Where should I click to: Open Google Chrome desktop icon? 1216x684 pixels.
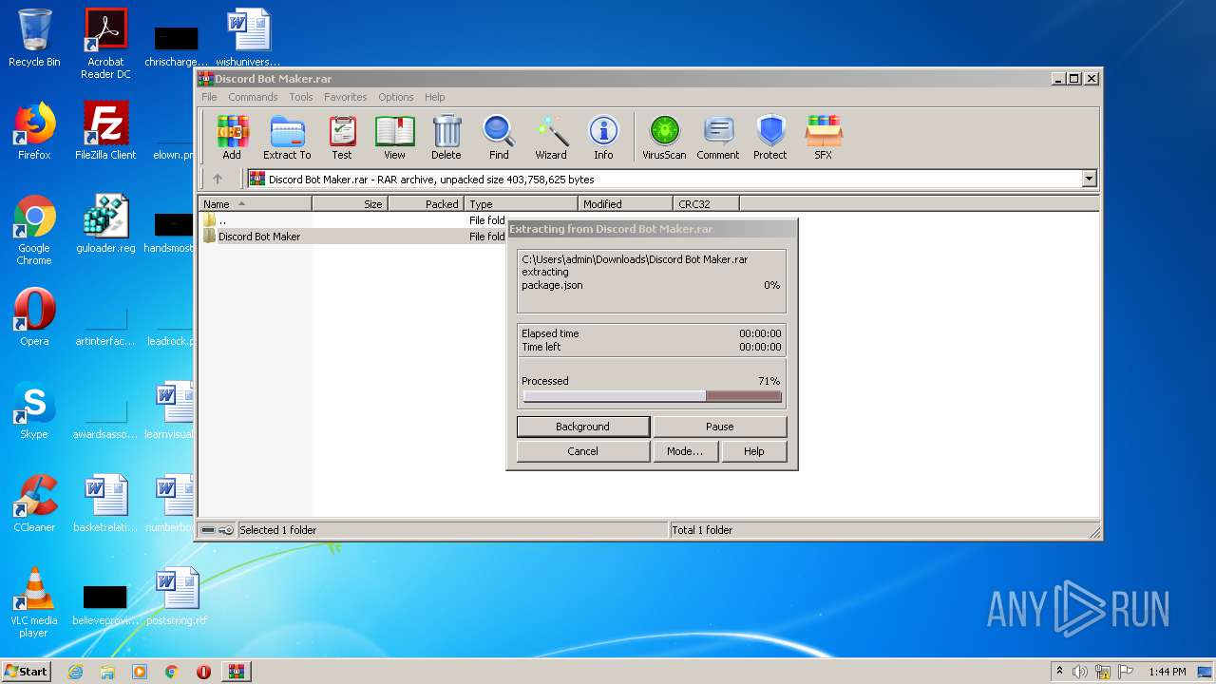tap(34, 230)
